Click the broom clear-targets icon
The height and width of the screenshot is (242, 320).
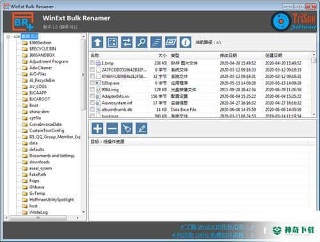coord(127,128)
